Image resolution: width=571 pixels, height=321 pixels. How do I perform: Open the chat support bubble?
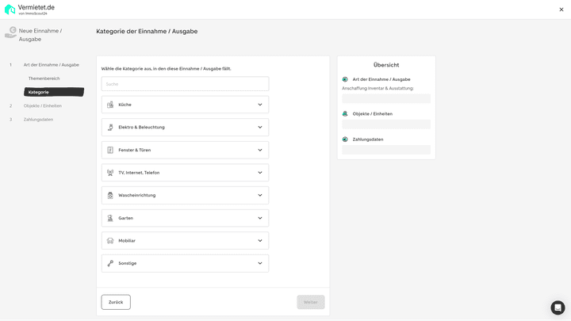click(x=558, y=308)
